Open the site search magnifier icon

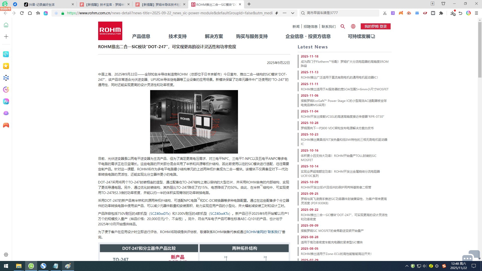coord(343,26)
